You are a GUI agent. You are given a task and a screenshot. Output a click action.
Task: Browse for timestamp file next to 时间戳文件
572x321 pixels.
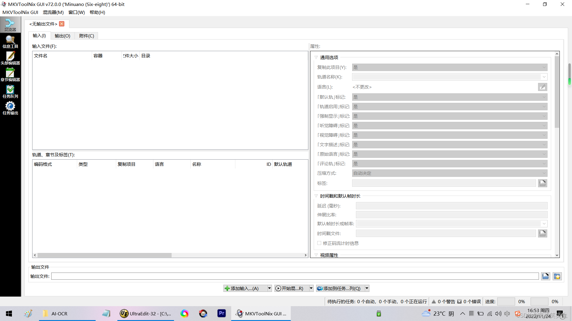pos(543,233)
